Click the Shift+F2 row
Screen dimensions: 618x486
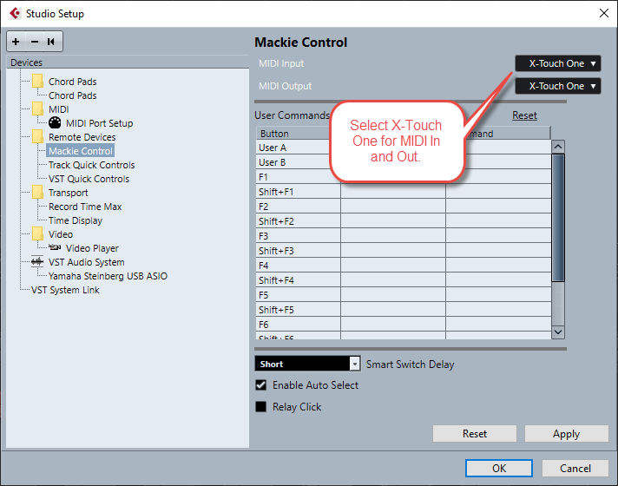pos(404,221)
